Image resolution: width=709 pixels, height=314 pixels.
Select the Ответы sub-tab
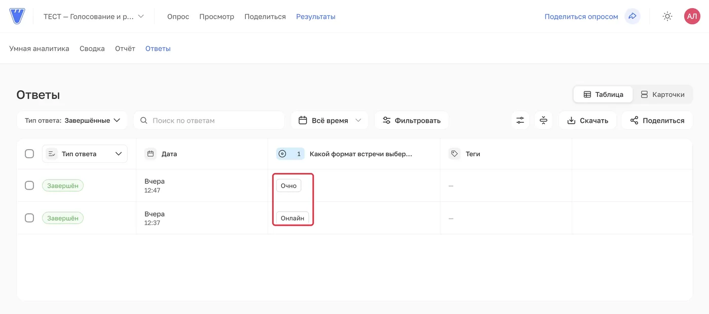tap(158, 49)
